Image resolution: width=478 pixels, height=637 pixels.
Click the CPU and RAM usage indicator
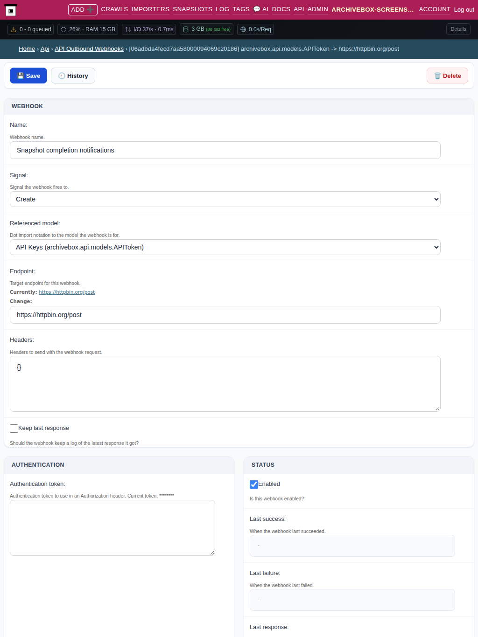click(88, 29)
